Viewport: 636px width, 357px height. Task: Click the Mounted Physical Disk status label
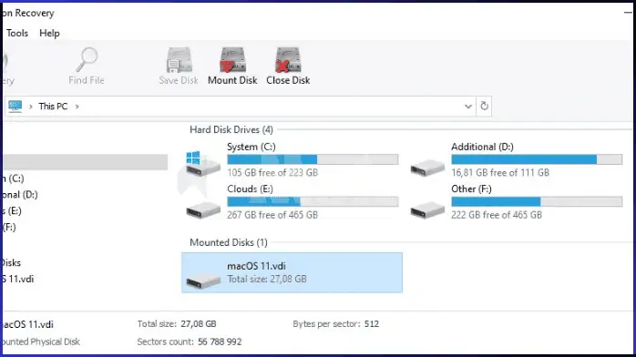[41, 342]
